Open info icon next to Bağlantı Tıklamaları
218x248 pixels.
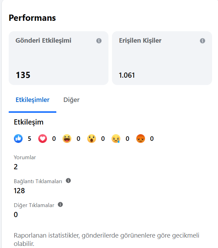(68, 180)
